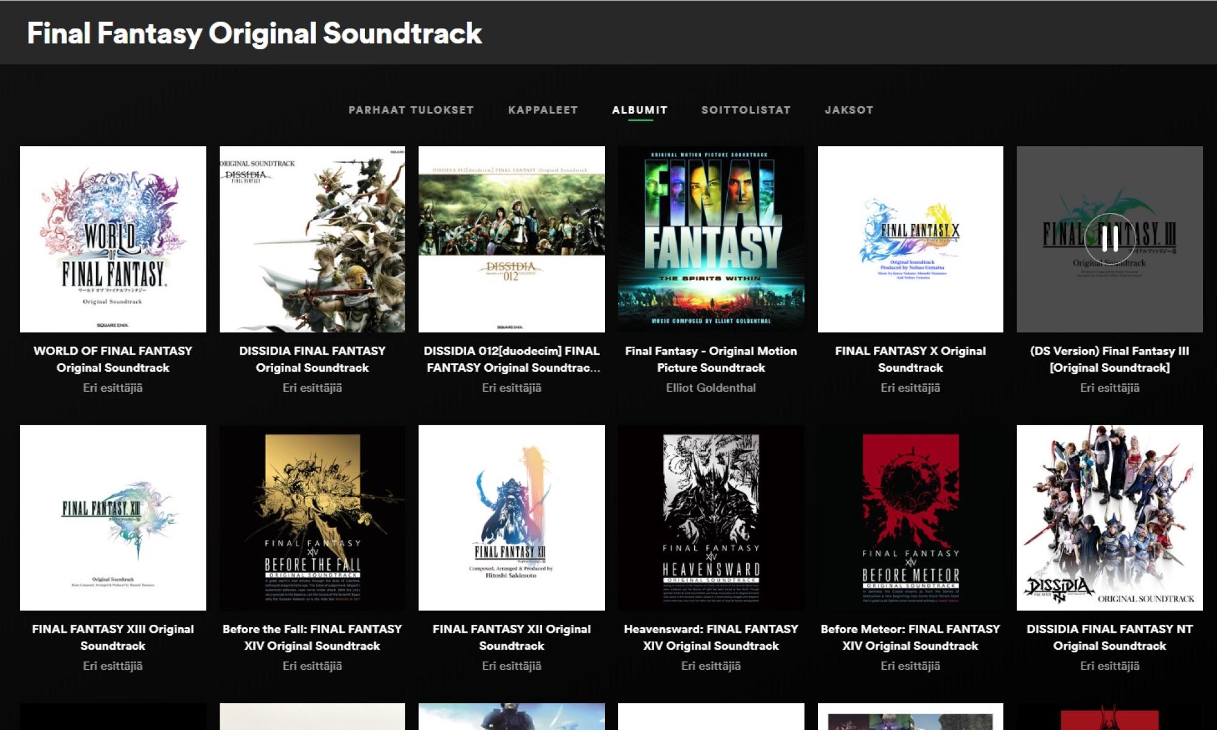The width and height of the screenshot is (1217, 730).
Task: Open Final Fantasy XIII album cover
Action: pyautogui.click(x=113, y=518)
